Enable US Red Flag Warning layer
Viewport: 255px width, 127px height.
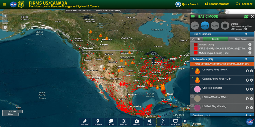[x=192, y=106]
